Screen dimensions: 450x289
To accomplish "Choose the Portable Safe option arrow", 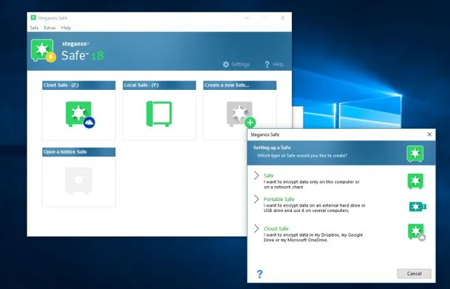I will pos(256,199).
